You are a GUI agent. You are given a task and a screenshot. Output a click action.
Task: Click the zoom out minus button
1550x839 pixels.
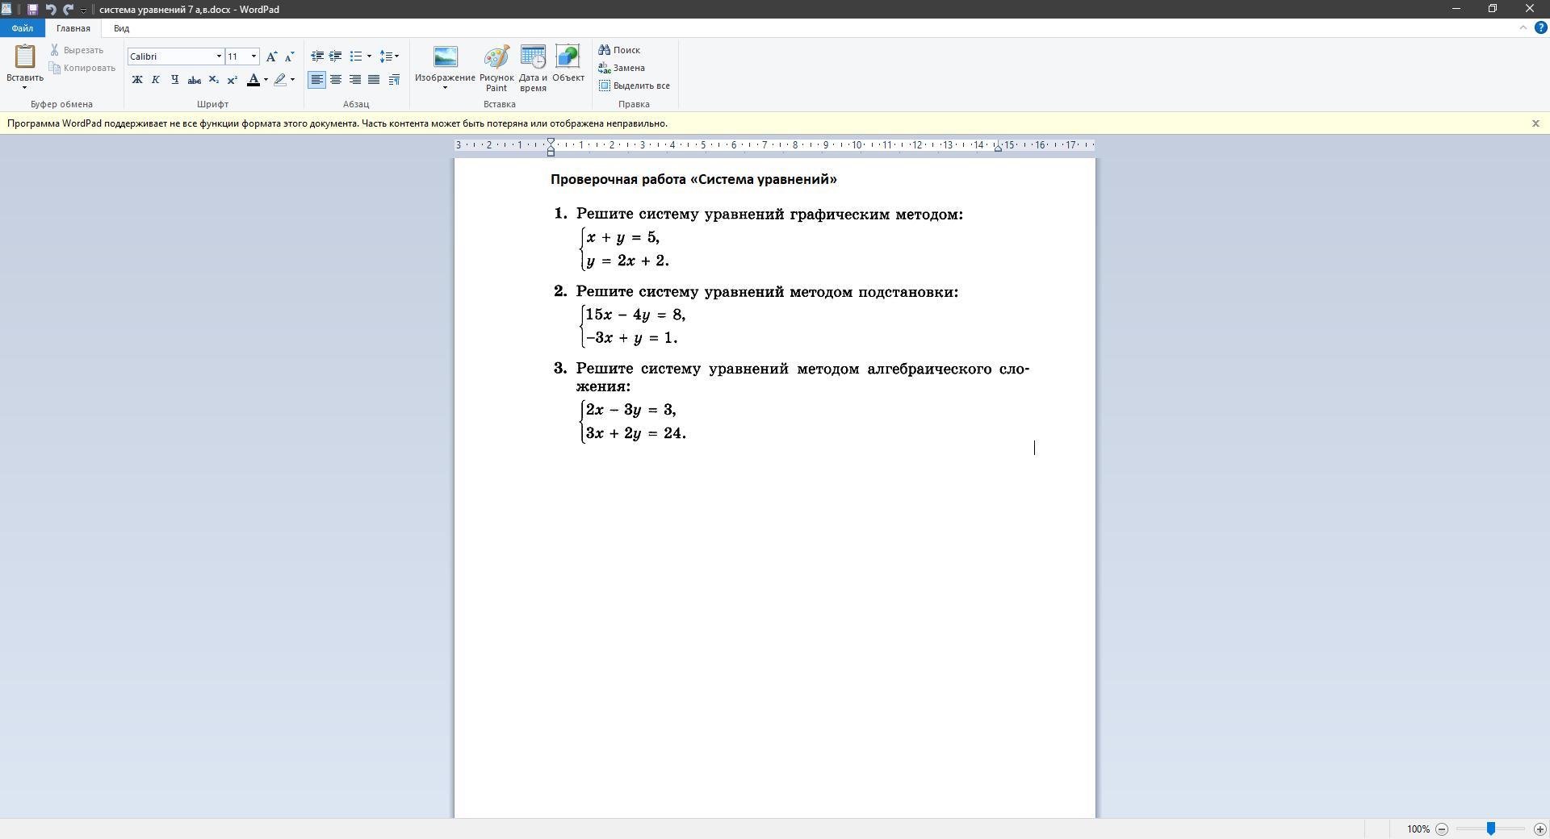pyautogui.click(x=1442, y=829)
